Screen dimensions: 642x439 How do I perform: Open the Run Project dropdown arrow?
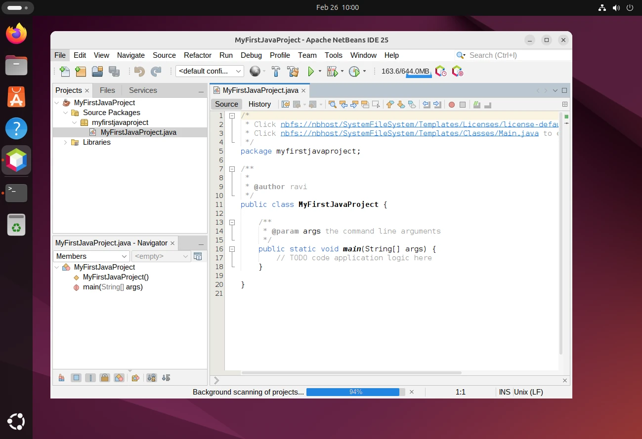pos(320,72)
